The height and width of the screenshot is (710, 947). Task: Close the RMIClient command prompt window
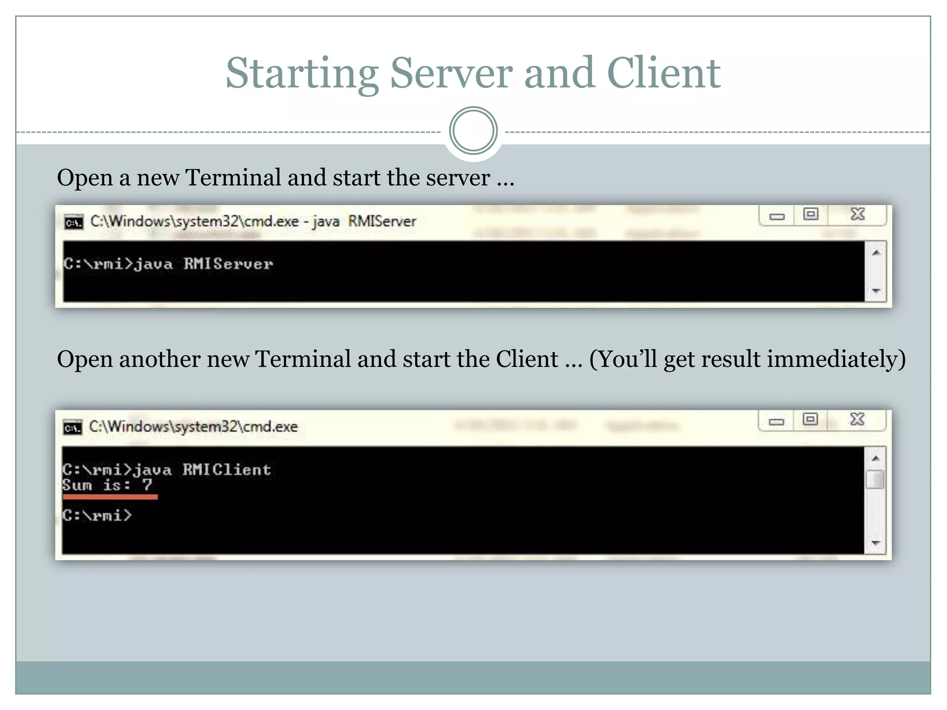pyautogui.click(x=857, y=420)
